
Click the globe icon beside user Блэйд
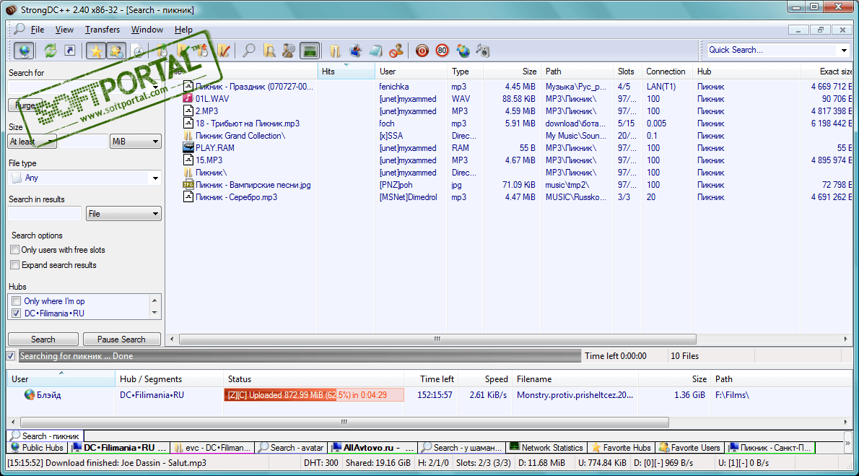(30, 395)
